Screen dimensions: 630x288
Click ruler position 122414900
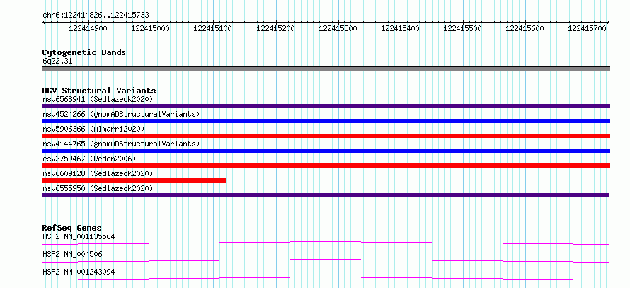tap(88, 28)
